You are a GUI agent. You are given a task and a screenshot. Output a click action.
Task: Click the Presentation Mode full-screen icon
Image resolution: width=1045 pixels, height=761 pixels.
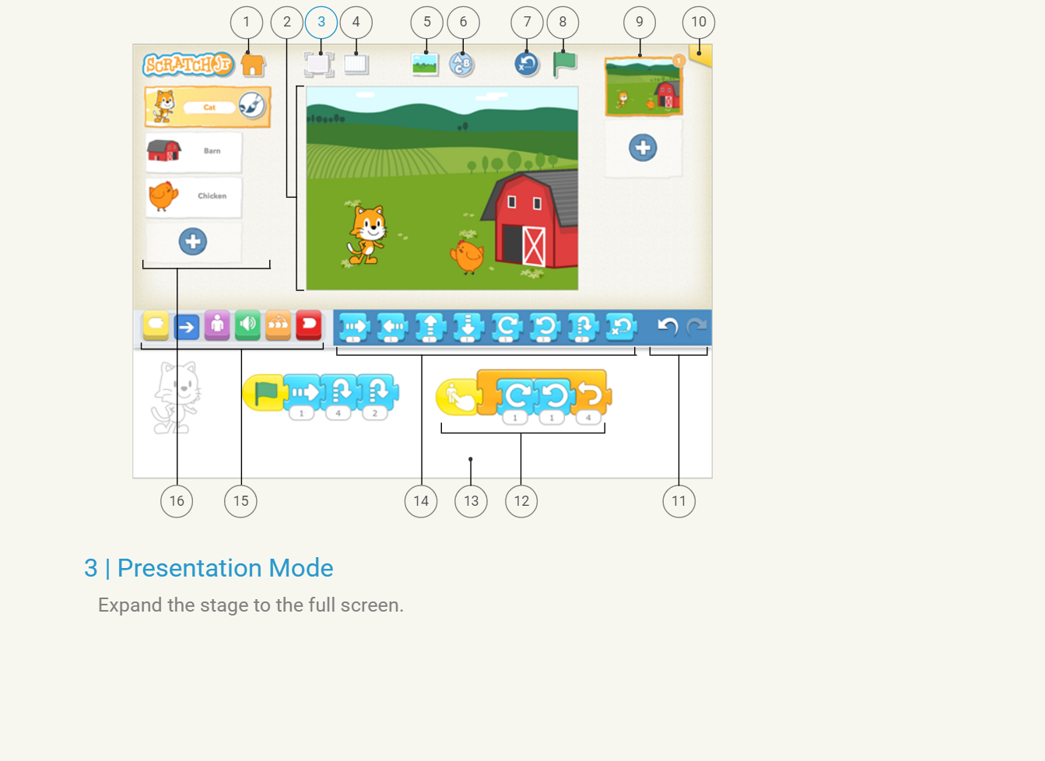tap(319, 65)
